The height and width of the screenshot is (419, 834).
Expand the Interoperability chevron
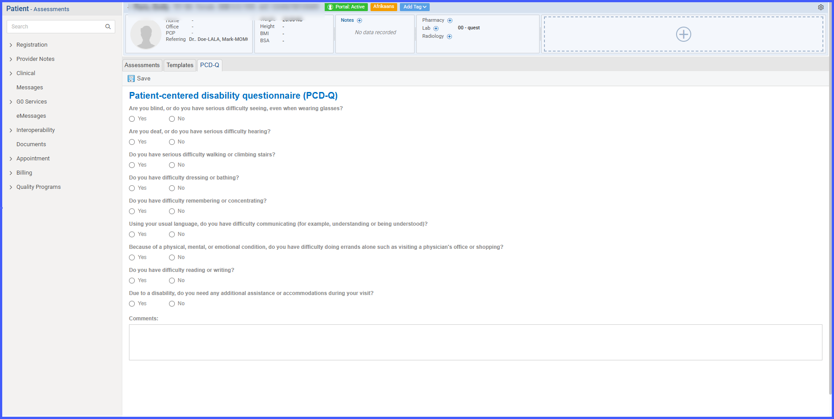pyautogui.click(x=11, y=130)
